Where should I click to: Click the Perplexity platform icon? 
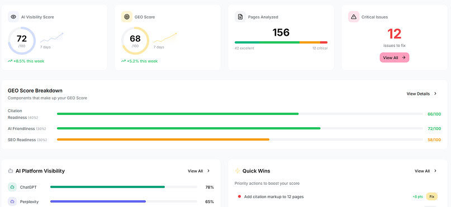point(12,201)
